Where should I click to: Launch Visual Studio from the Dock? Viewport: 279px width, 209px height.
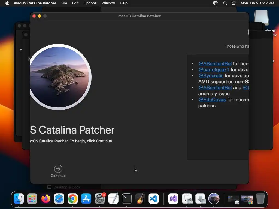(173, 199)
